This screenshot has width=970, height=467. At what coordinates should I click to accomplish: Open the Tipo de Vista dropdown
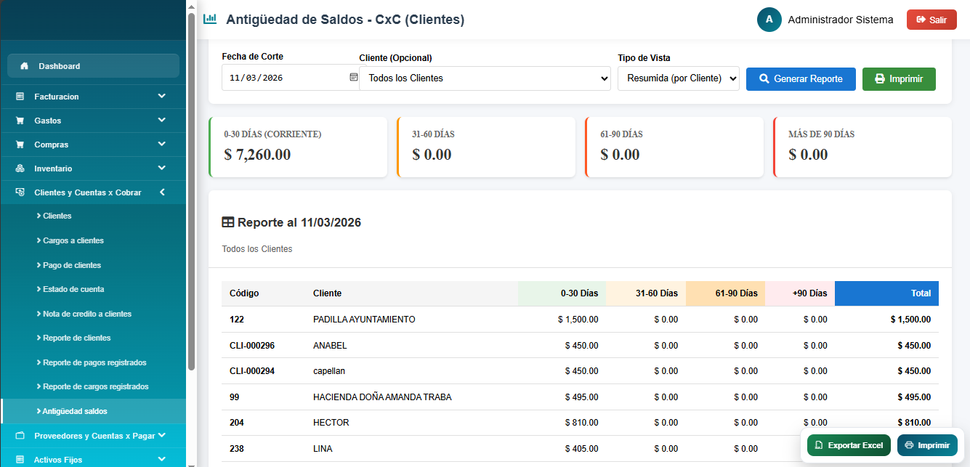[x=678, y=78]
